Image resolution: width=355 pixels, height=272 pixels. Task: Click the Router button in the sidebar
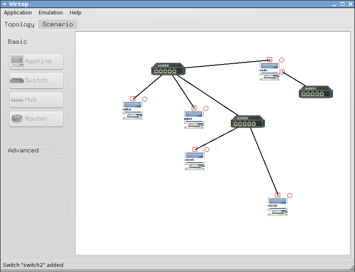tap(36, 119)
